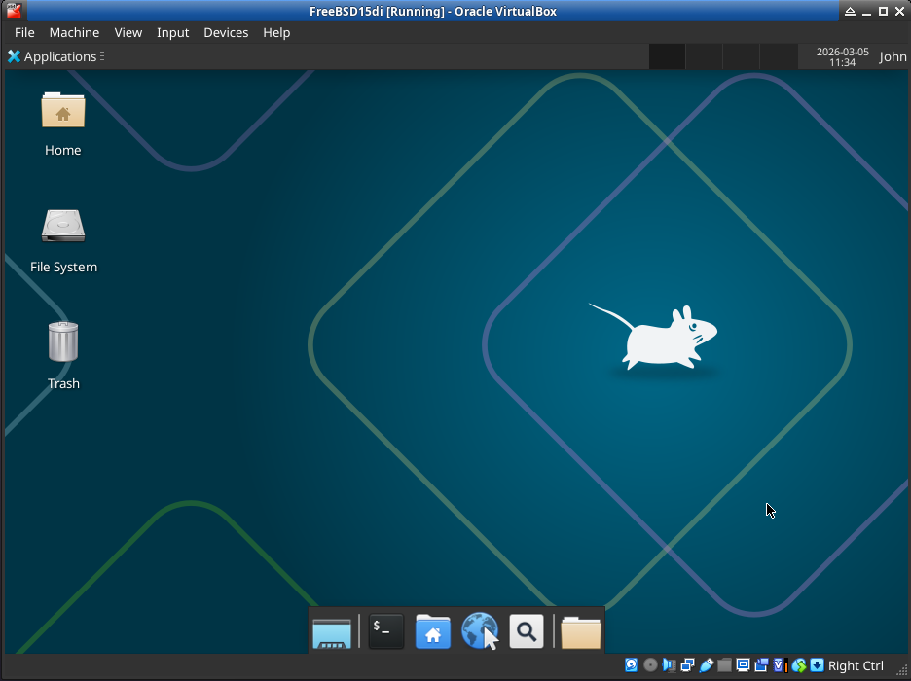Image resolution: width=911 pixels, height=681 pixels.
Task: Open the View menu
Action: 128,32
